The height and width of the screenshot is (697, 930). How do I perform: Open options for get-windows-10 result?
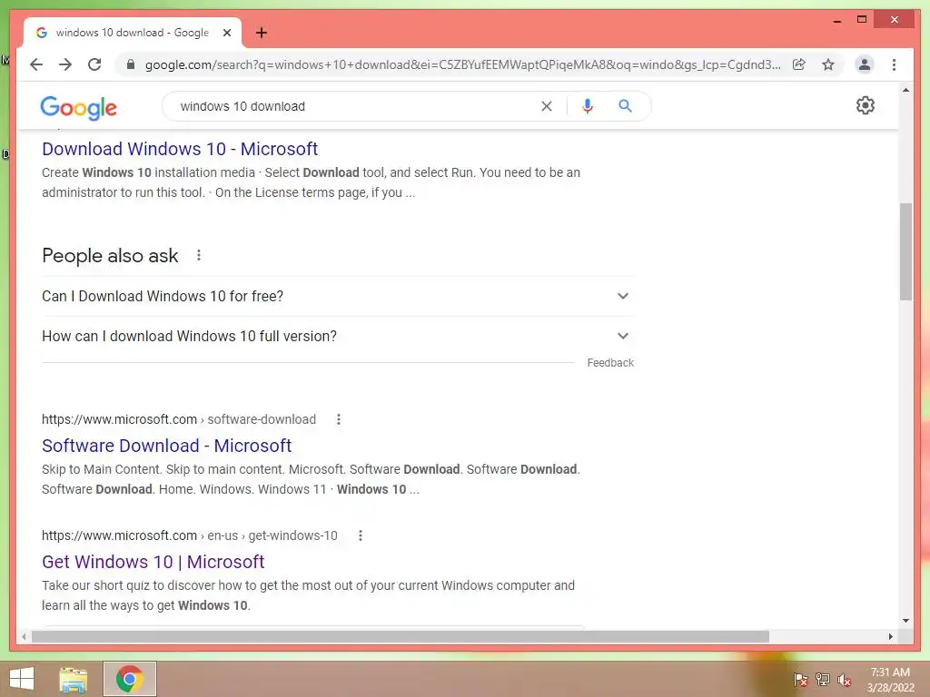(x=360, y=535)
